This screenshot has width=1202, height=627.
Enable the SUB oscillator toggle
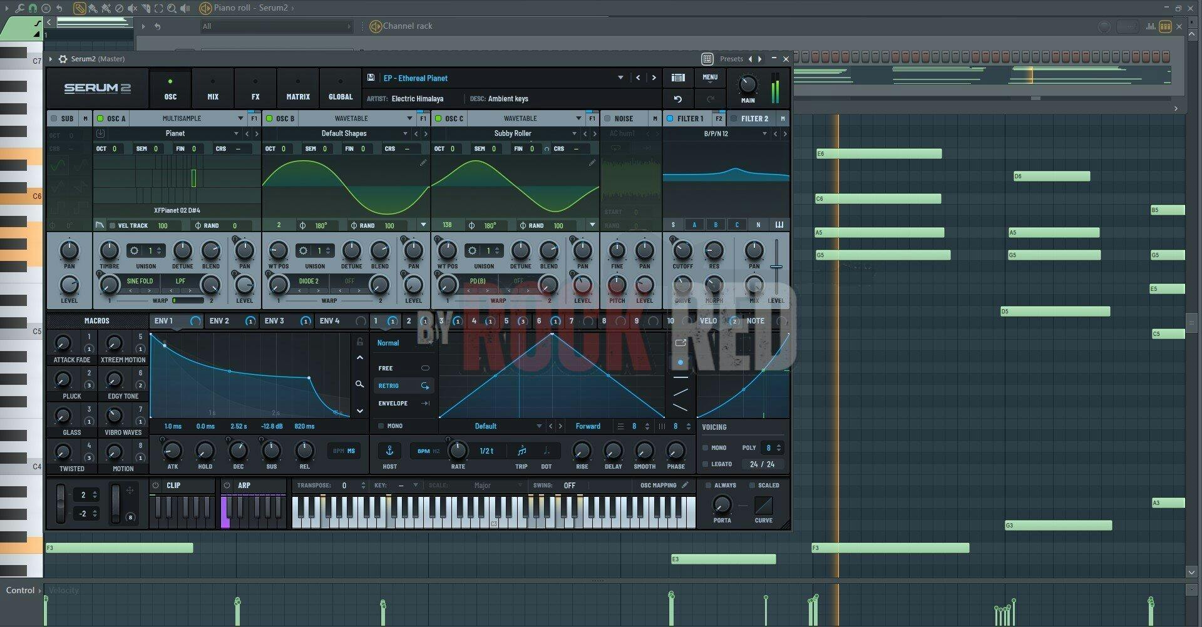[54, 118]
